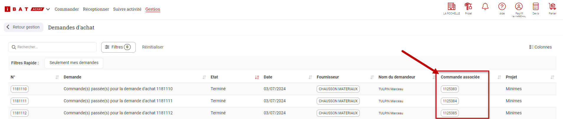
Task: Click the iBAT Achat logo
Action: [x=24, y=9]
